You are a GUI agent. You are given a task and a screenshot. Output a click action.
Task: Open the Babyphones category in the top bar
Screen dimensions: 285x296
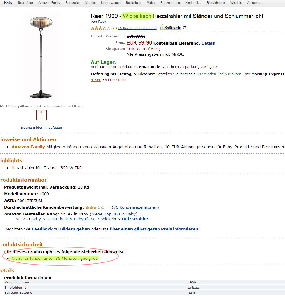pos(215,3)
